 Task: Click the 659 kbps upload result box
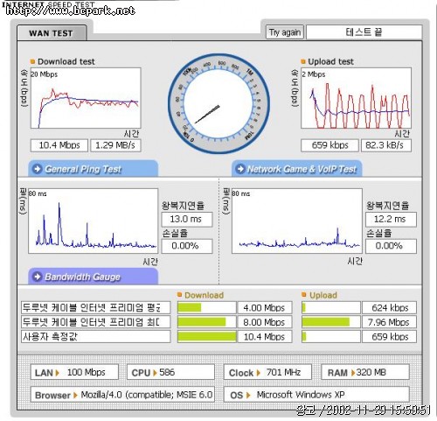pos(329,145)
